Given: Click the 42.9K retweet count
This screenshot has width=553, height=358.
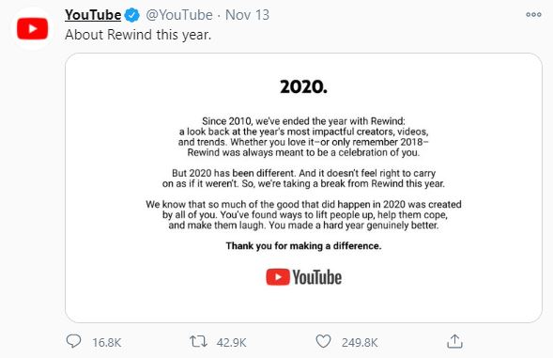Looking at the screenshot, I should click(231, 342).
